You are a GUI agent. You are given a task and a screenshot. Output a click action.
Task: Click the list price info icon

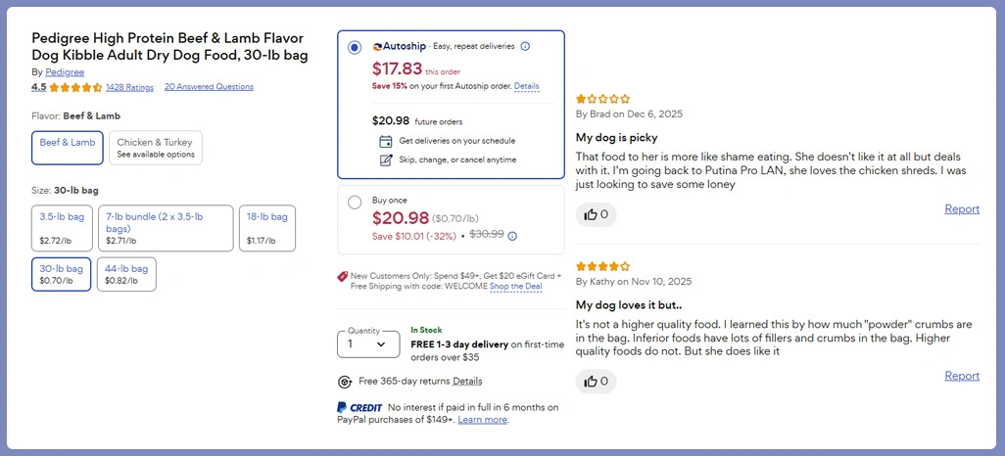512,235
